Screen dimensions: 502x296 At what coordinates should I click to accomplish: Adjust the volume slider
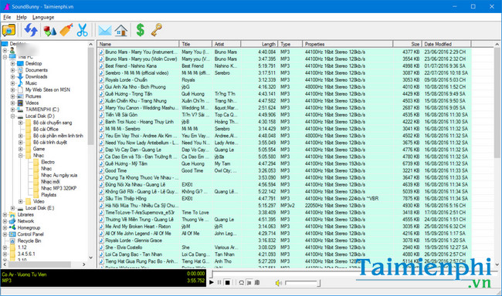coord(303,283)
